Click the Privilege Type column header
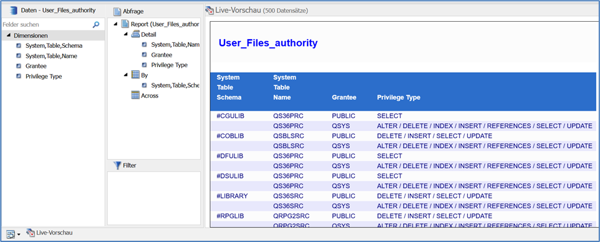 [x=399, y=97]
